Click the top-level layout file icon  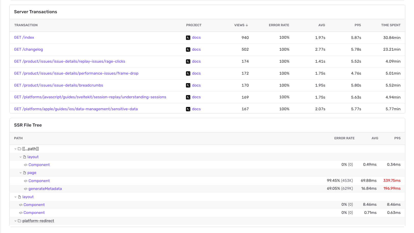coord(19,197)
